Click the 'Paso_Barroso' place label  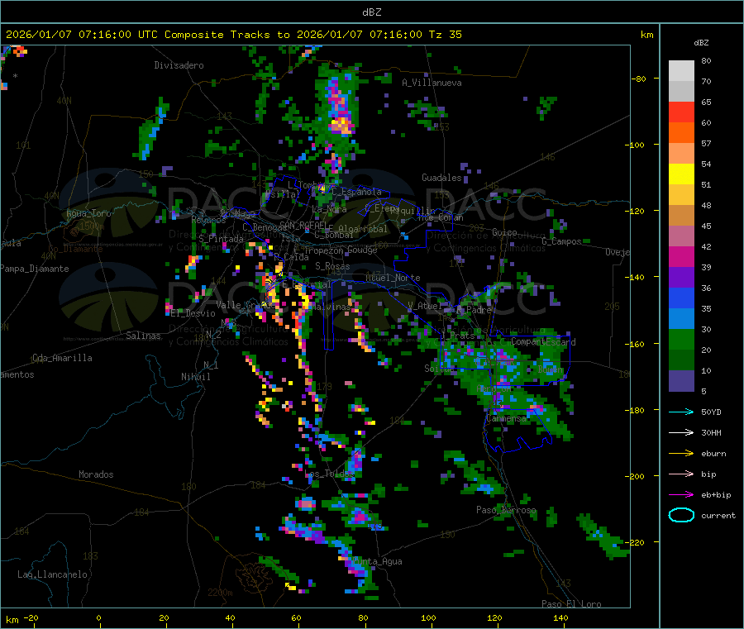(506, 510)
